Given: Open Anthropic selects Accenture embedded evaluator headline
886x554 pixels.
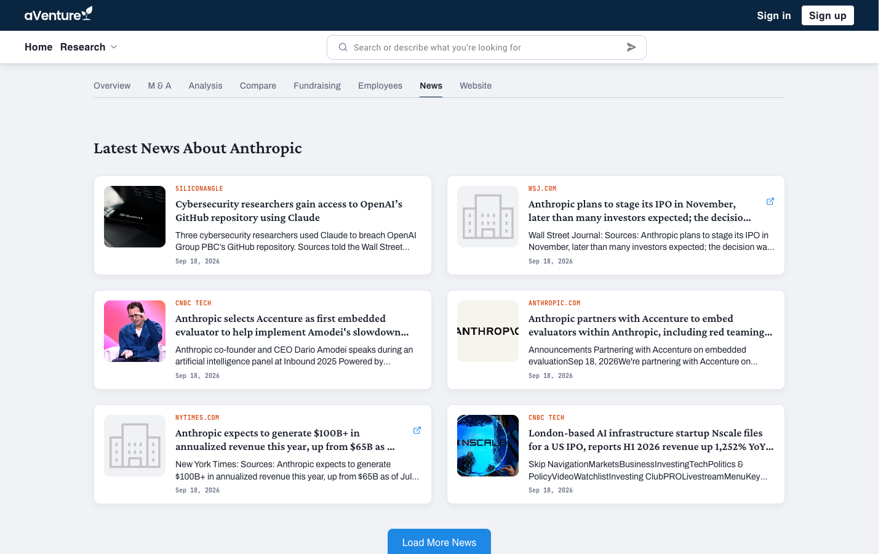Looking at the screenshot, I should [292, 325].
